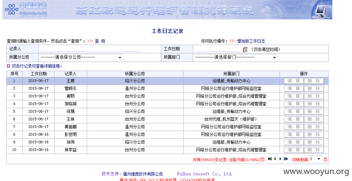Viewport: 352px width, 181px height.
Task: Select recorder name 徐伟
Action: (70, 142)
